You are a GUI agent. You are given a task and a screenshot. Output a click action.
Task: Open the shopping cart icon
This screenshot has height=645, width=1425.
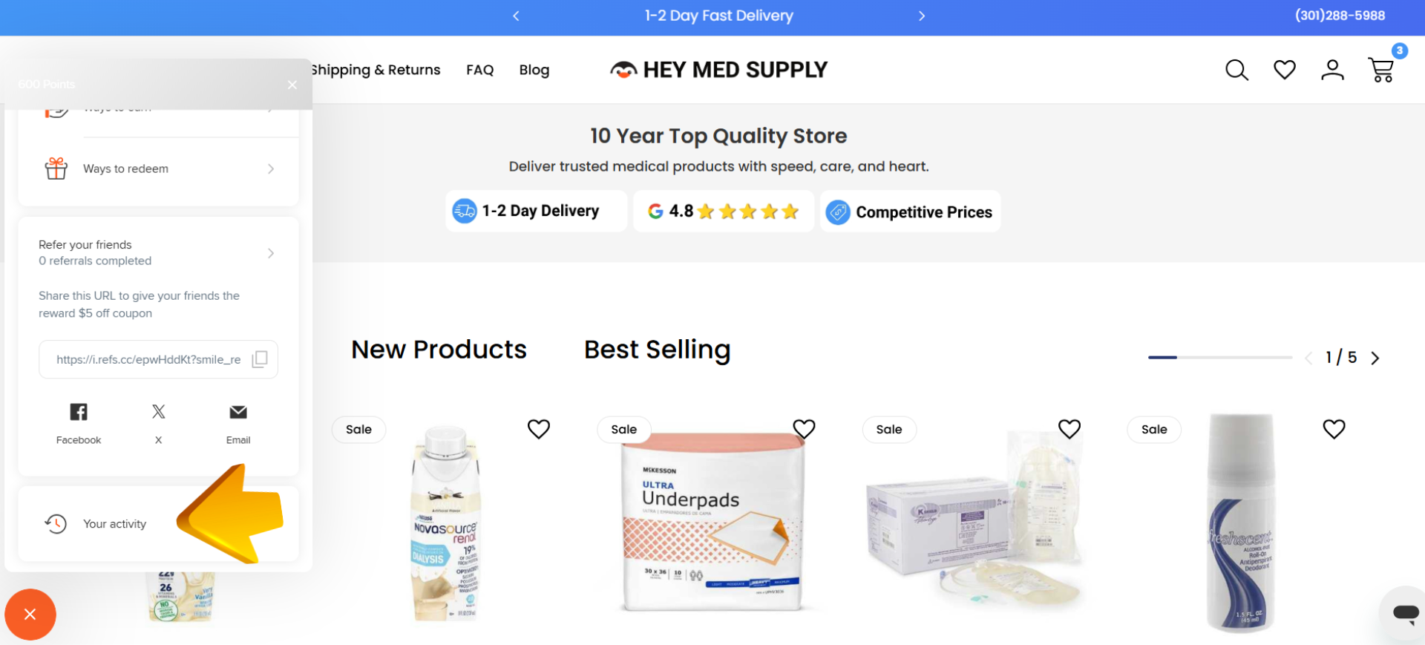pos(1381,70)
